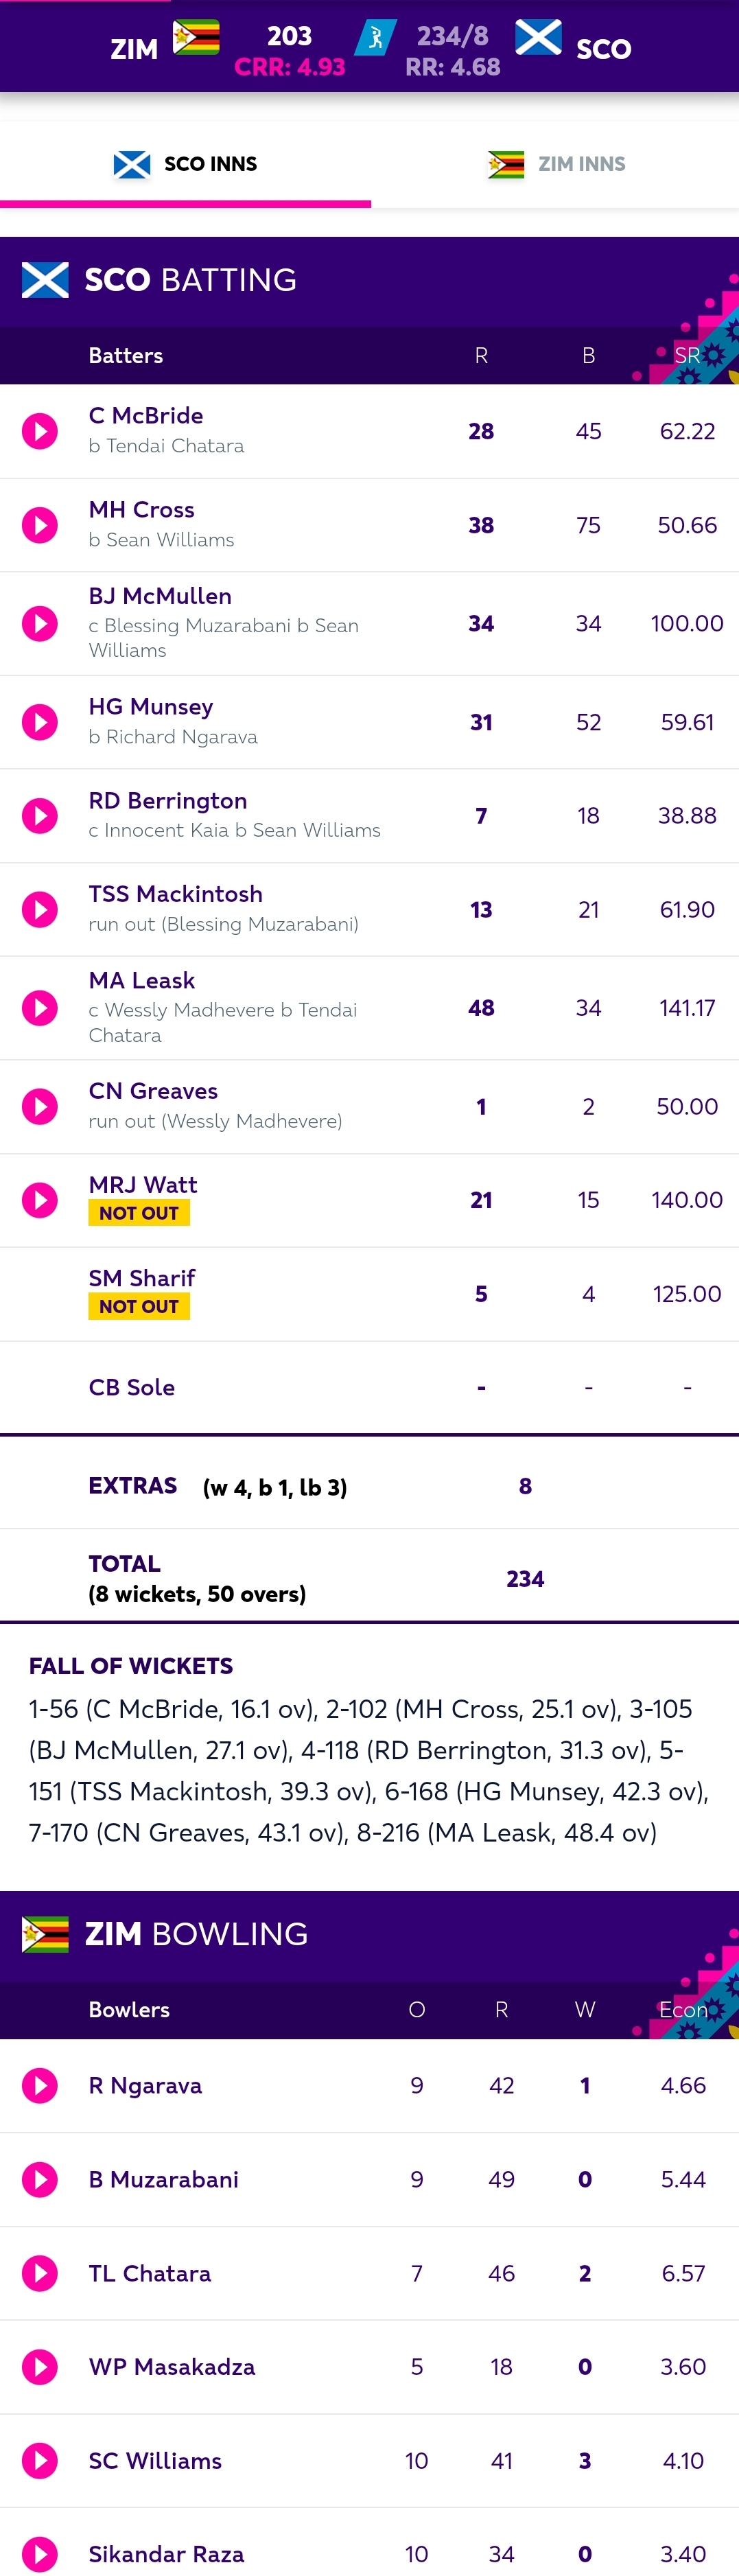Viewport: 739px width, 2576px height.
Task: Play SC Williams bowling highlights
Action: point(40,2461)
